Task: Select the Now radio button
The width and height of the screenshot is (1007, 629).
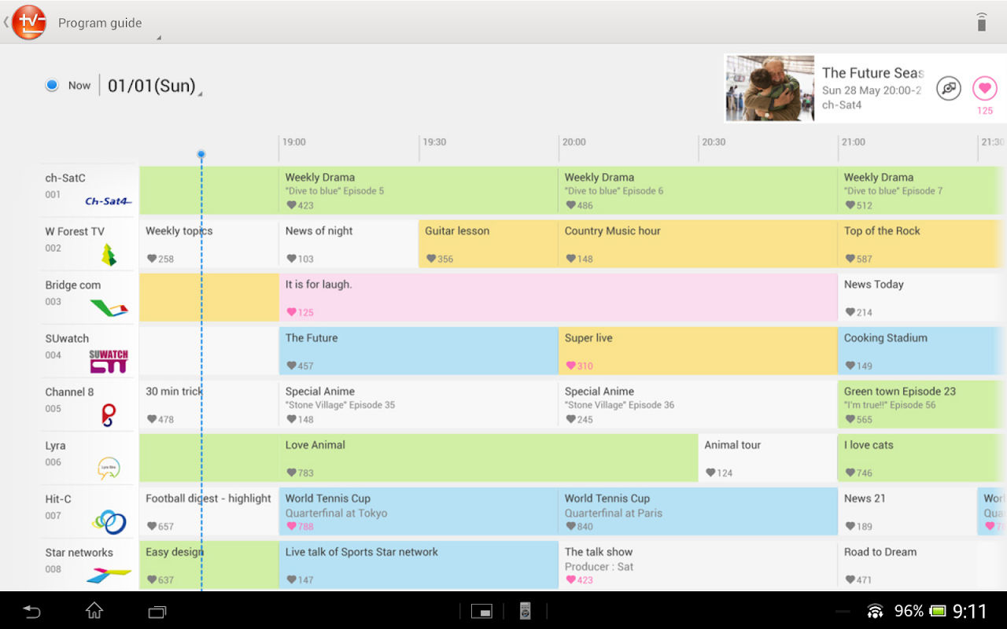Action: coord(52,85)
